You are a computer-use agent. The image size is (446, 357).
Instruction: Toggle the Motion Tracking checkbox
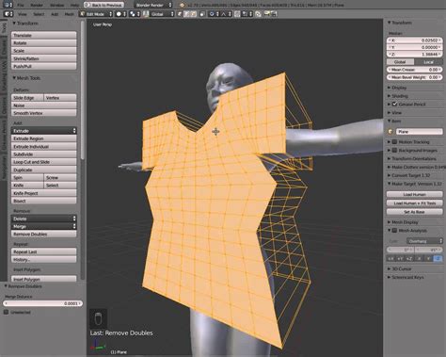[395, 142]
